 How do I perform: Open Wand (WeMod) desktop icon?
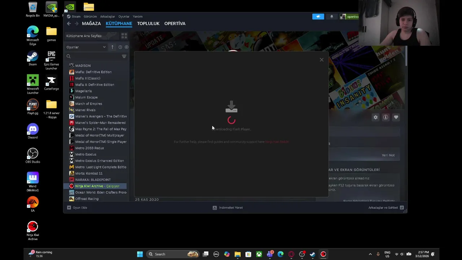pos(32,182)
